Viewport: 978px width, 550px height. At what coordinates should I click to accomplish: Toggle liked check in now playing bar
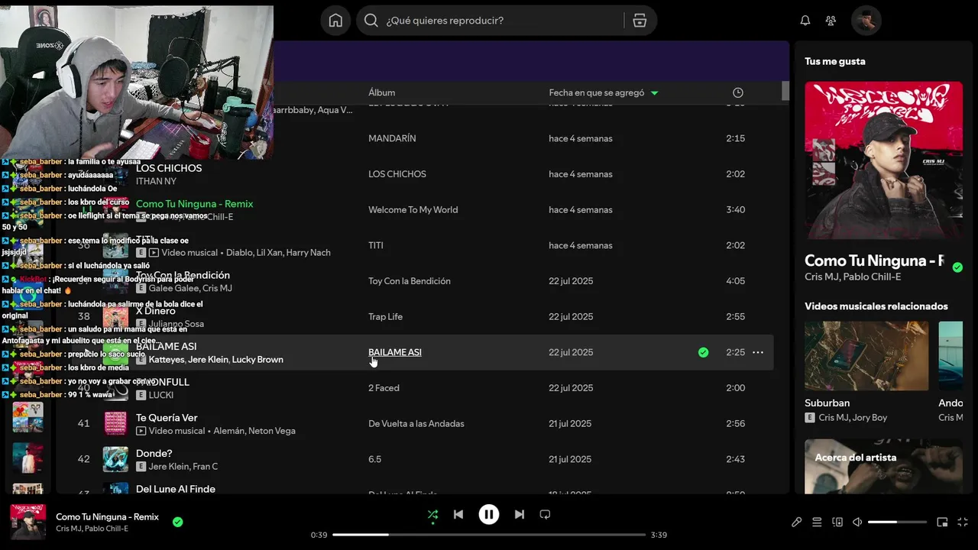[177, 522]
